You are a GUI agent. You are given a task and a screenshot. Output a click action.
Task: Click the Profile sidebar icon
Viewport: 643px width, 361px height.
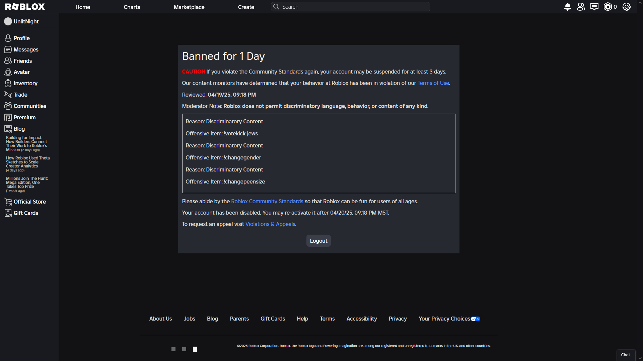[8, 38]
